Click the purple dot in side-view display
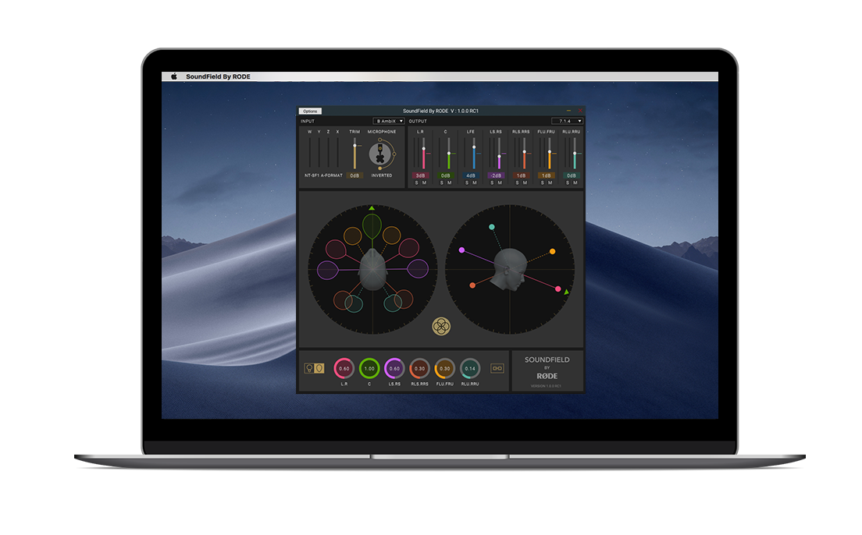The height and width of the screenshot is (535, 862). point(461,250)
